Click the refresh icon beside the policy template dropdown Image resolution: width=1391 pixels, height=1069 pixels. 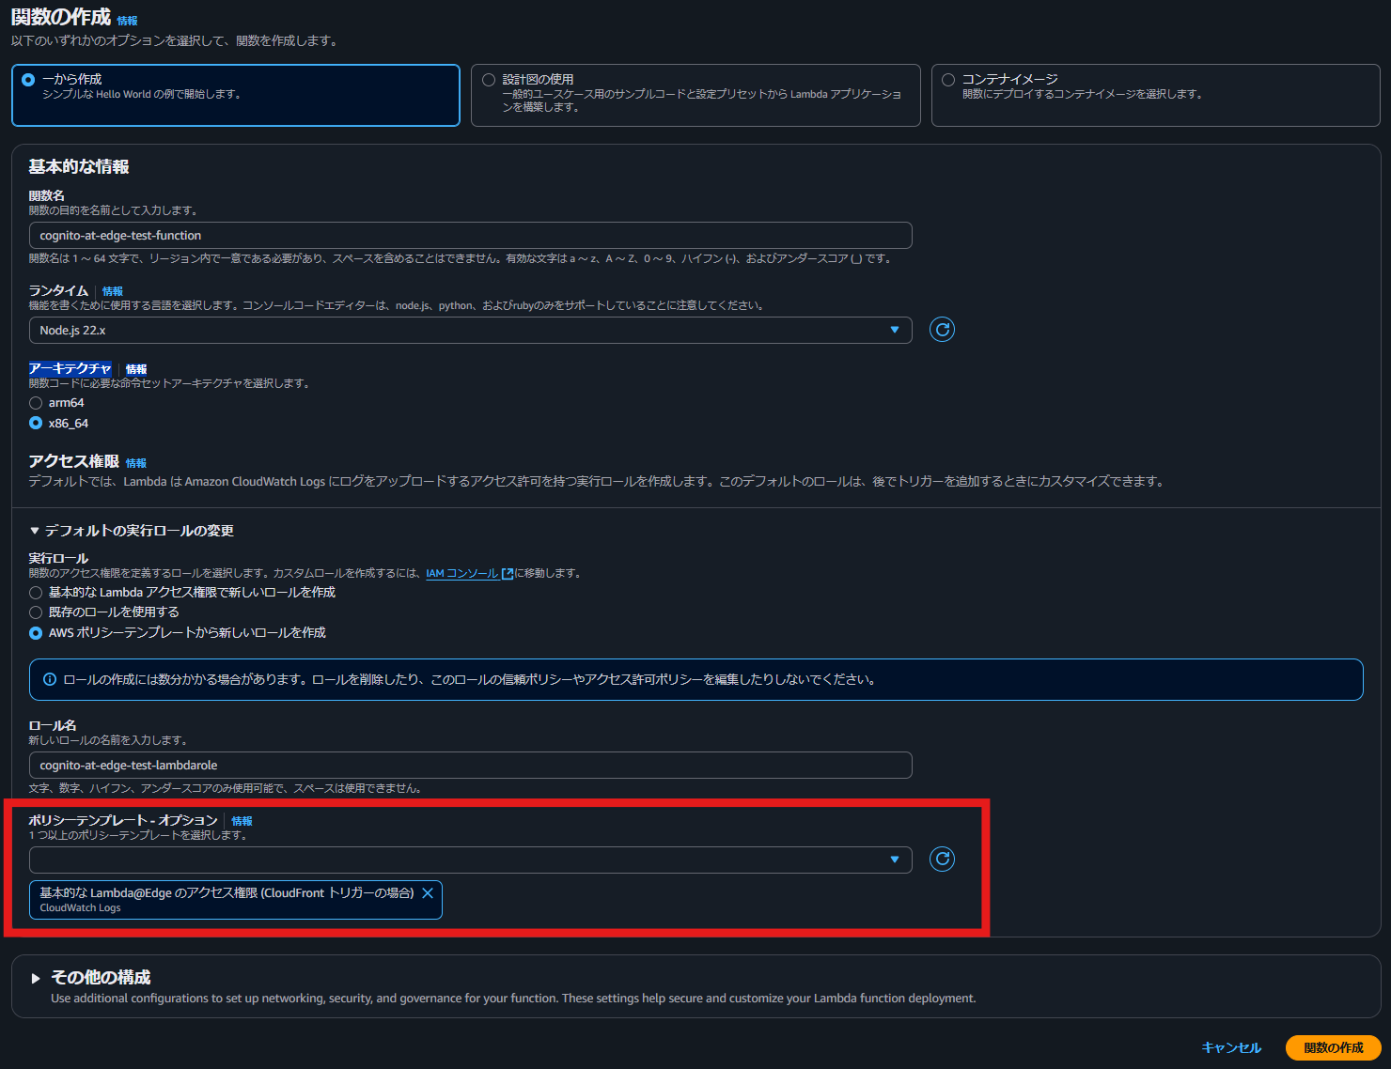pyautogui.click(x=942, y=860)
